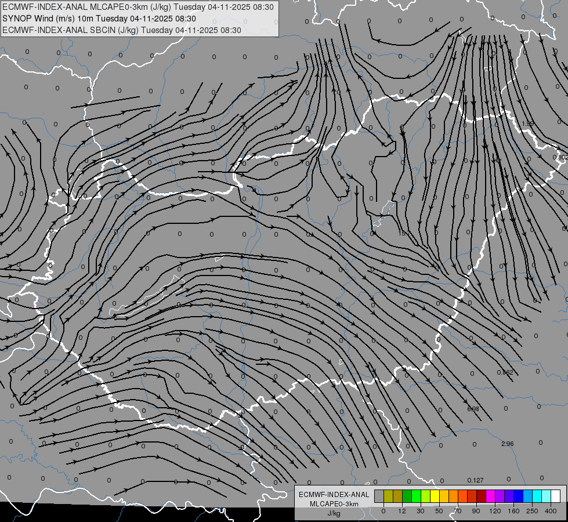568x522 pixels.
Task: Click the SBCIN (J/kg) header line
Action: 122,30
